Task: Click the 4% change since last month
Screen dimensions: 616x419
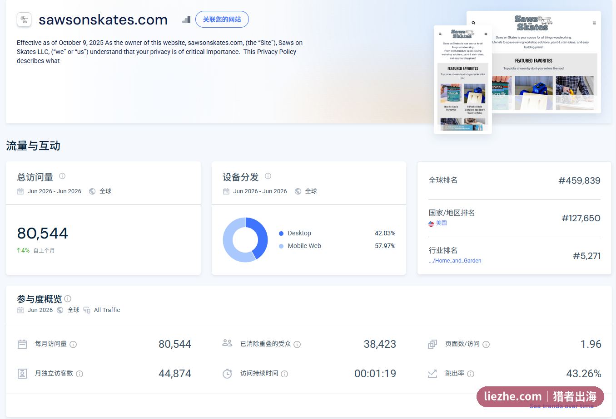Action: pyautogui.click(x=23, y=250)
